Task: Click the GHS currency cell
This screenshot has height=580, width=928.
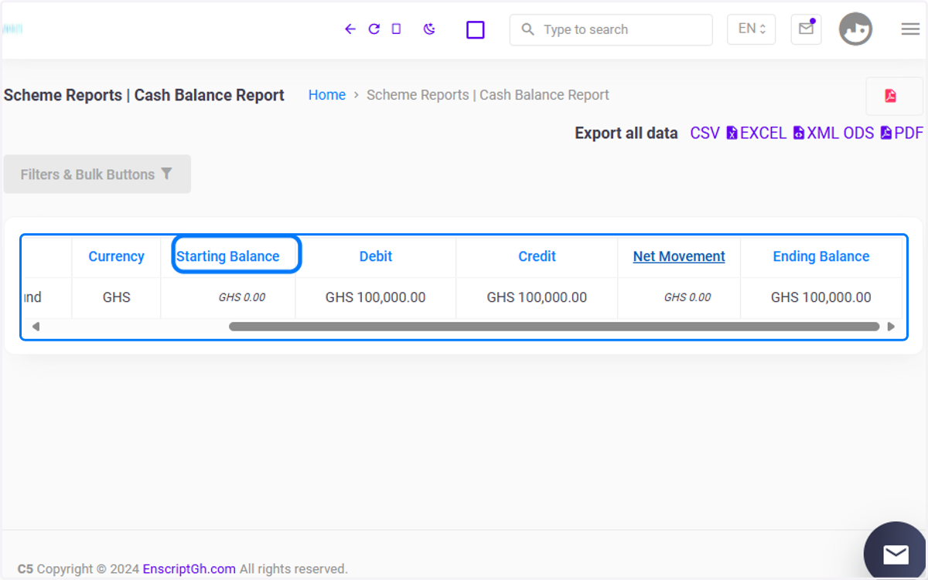Action: point(116,297)
